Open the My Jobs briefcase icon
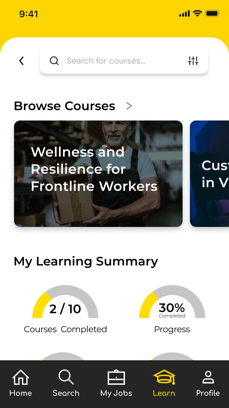The image size is (229, 408). [x=116, y=377]
